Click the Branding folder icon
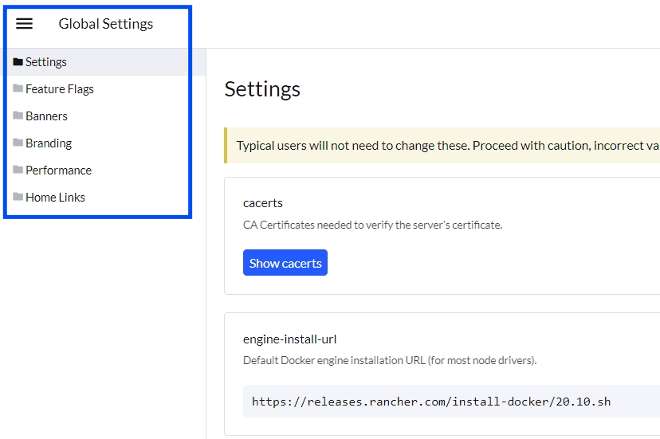 [x=18, y=143]
